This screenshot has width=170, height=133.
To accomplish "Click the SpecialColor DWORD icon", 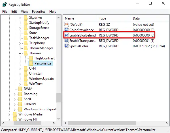I will 67,46.
